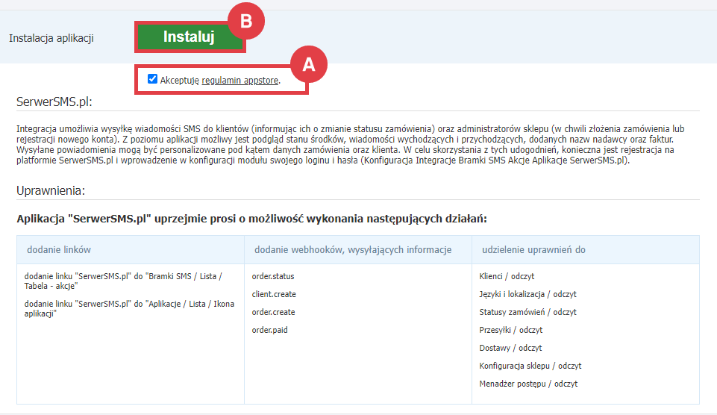This screenshot has height=415, width=717.
Task: Select the client.create webhook entry
Action: (x=274, y=294)
